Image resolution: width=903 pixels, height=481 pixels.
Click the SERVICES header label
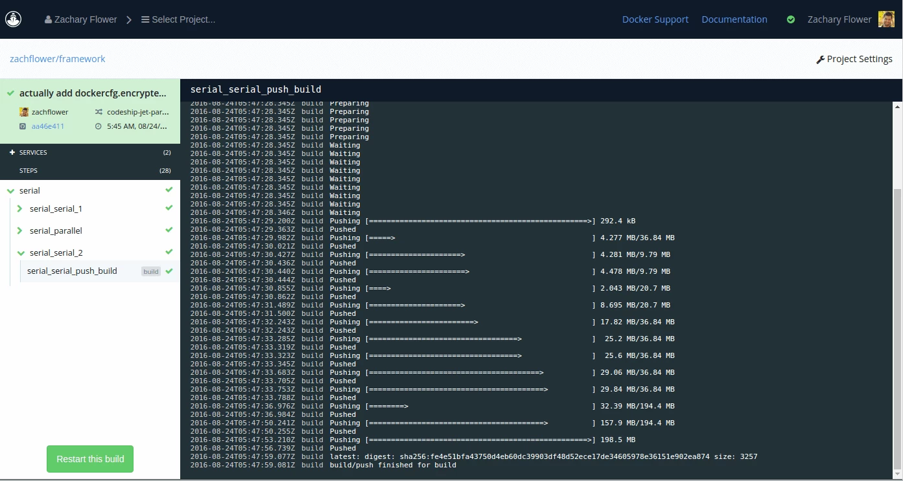click(x=33, y=153)
